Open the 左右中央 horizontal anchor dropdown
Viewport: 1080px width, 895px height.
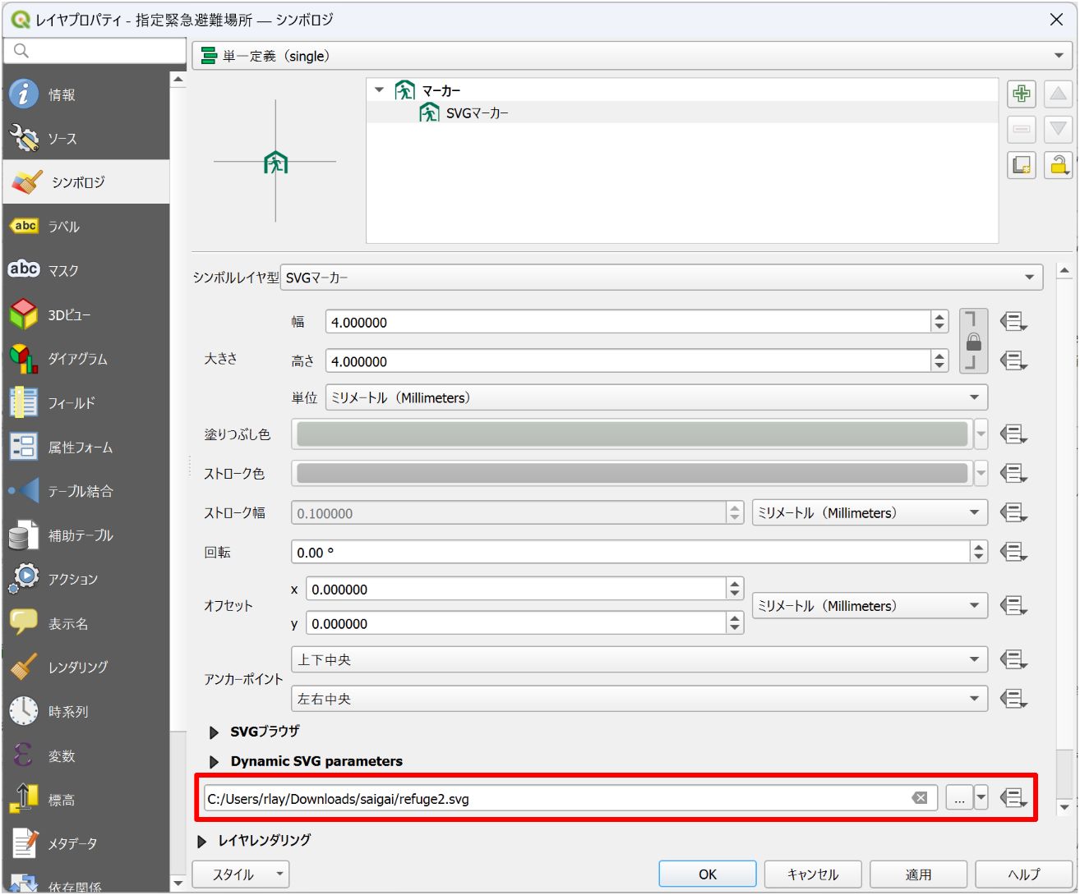point(639,699)
